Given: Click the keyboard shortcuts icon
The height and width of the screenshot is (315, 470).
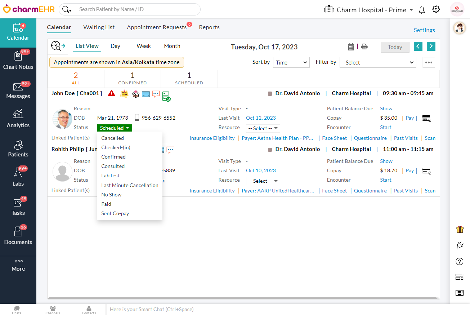Looking at the screenshot, I should click(x=460, y=293).
